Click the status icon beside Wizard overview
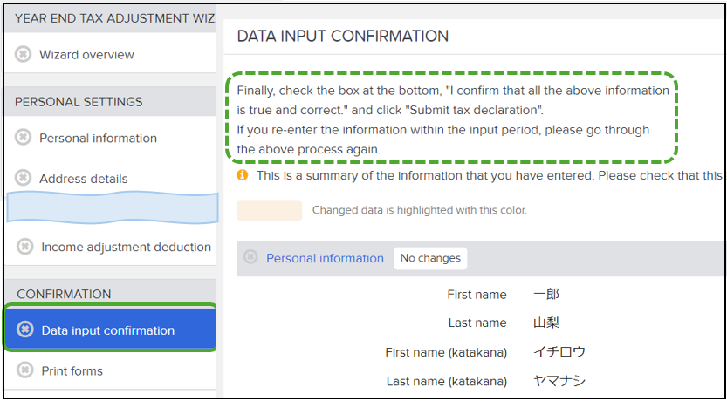The image size is (727, 401). coord(23,54)
